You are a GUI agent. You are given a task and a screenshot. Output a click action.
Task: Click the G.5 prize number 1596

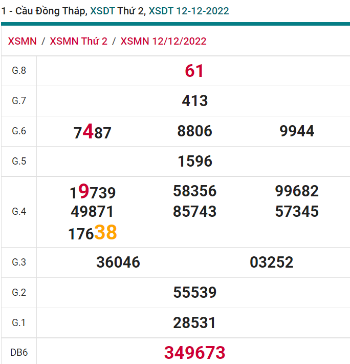(x=194, y=161)
